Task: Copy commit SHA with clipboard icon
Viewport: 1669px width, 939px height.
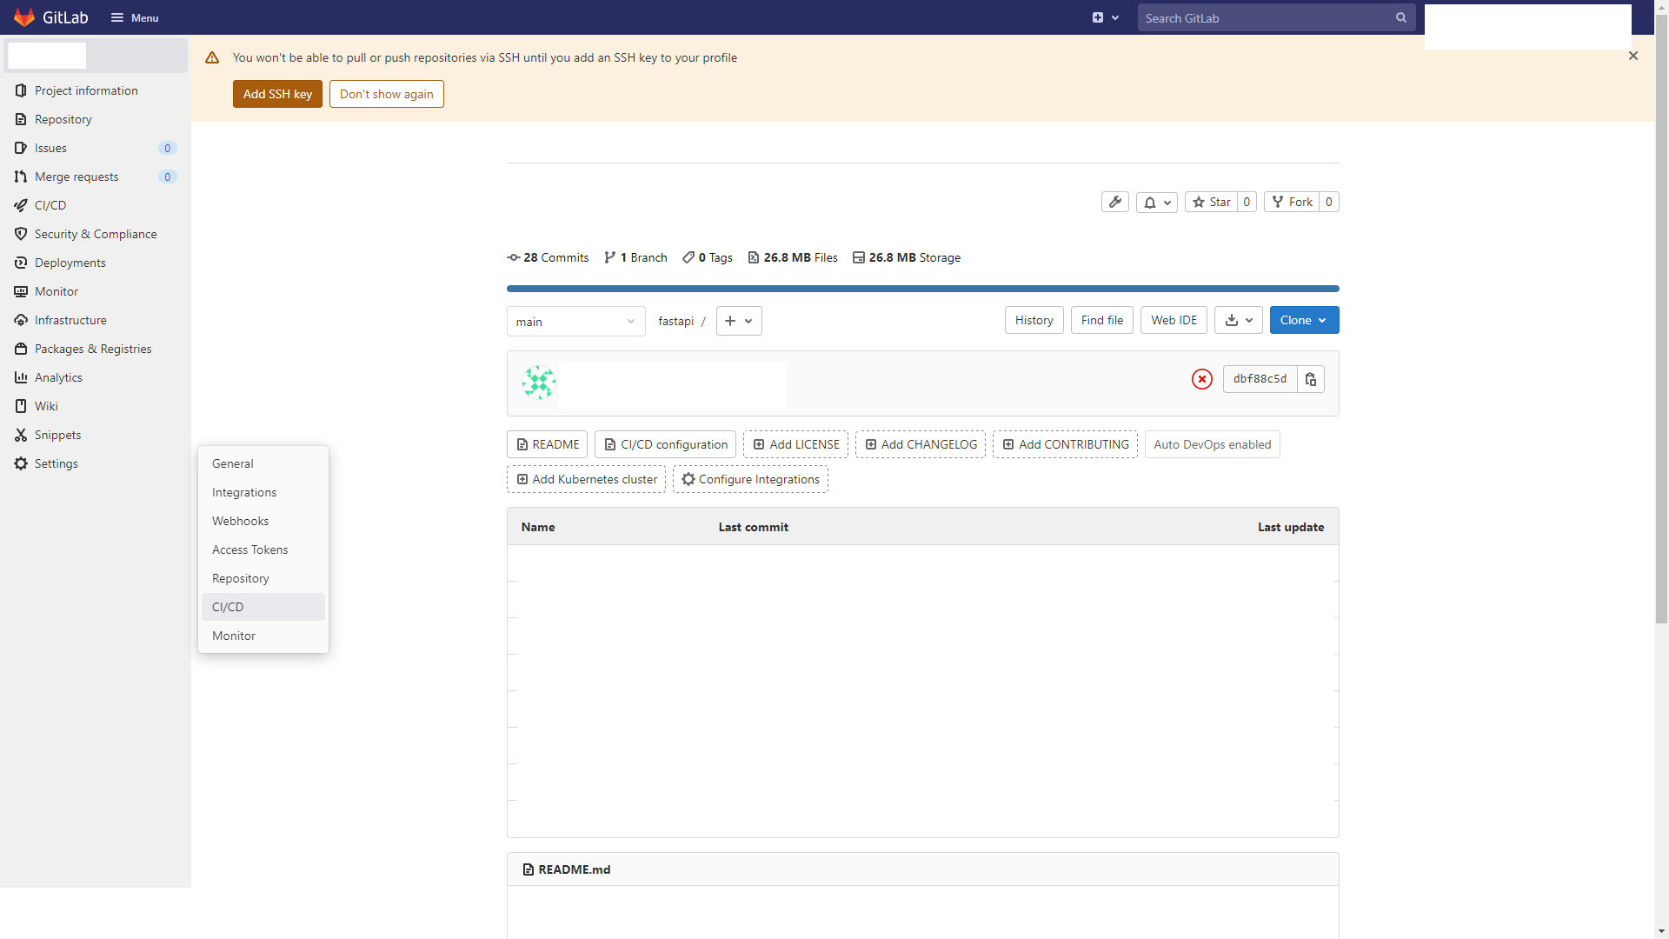Action: coord(1310,379)
